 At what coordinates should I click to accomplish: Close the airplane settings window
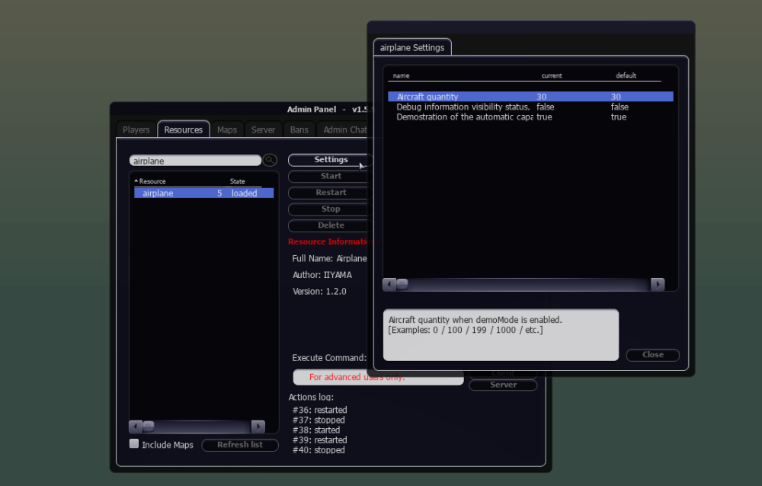tap(652, 355)
